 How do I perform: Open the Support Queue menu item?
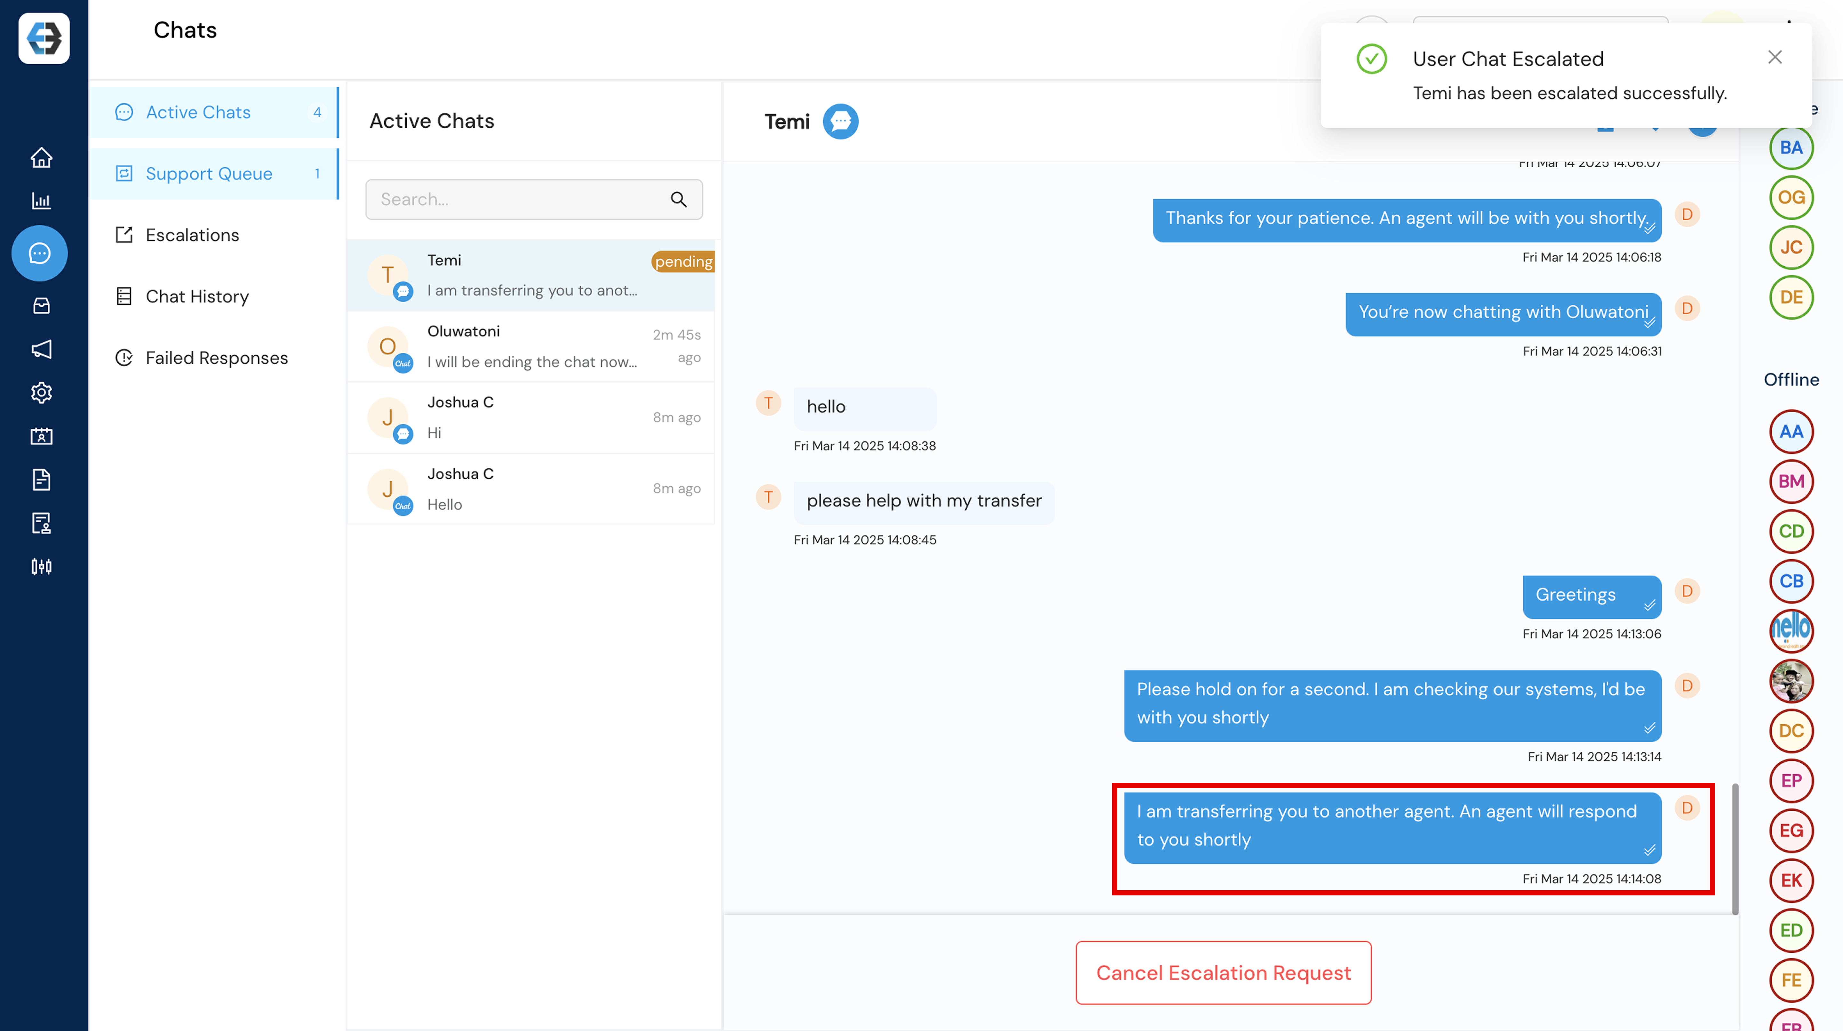click(x=214, y=174)
